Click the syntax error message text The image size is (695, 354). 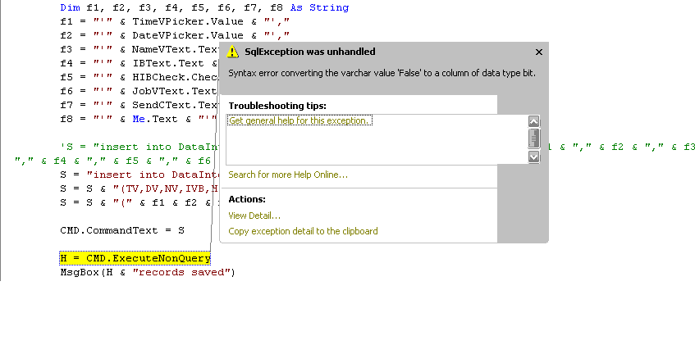(x=382, y=73)
